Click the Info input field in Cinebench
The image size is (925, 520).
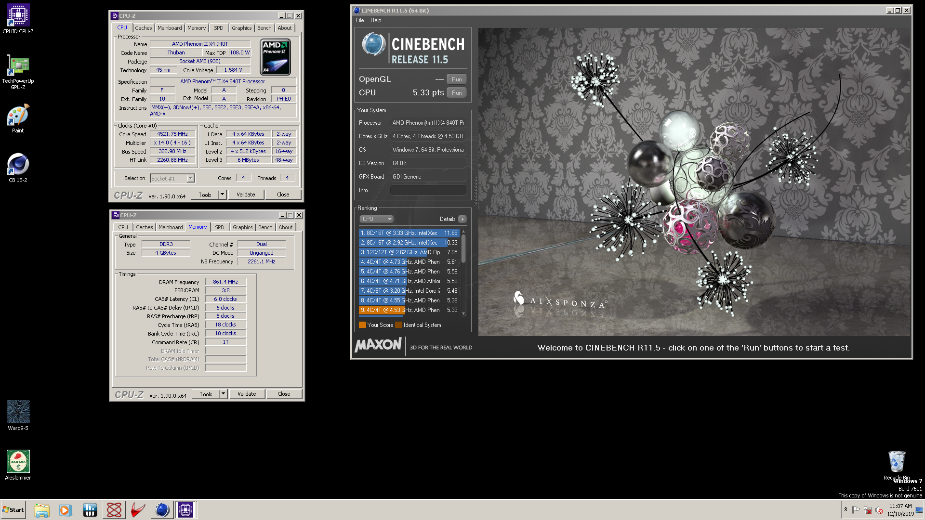(428, 190)
